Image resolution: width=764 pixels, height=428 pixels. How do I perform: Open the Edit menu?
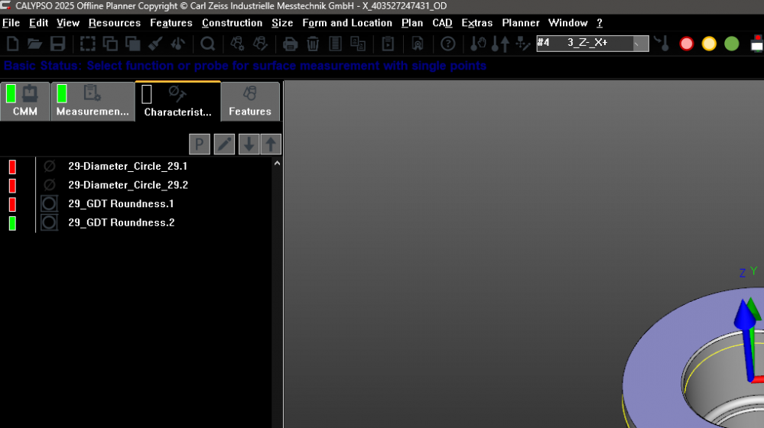[x=38, y=23]
